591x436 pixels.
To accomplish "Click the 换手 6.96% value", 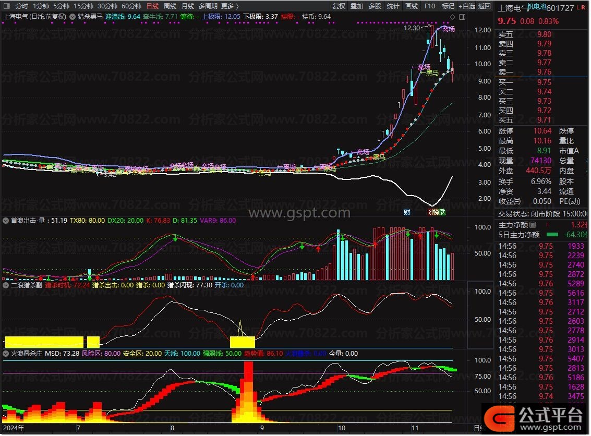I will [541, 181].
